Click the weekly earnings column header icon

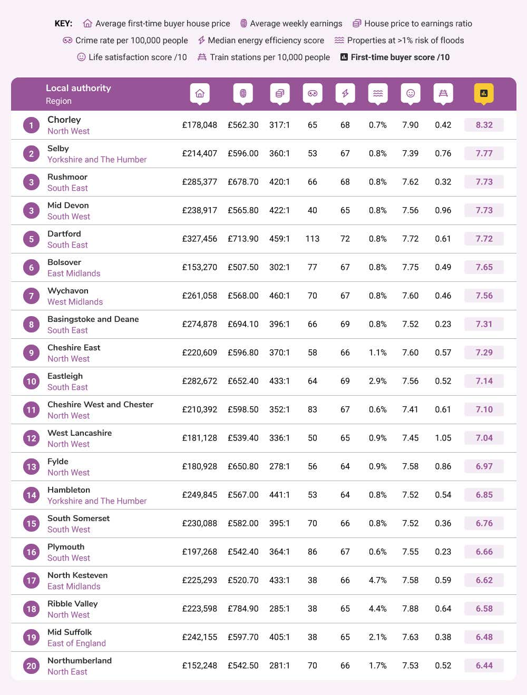243,93
